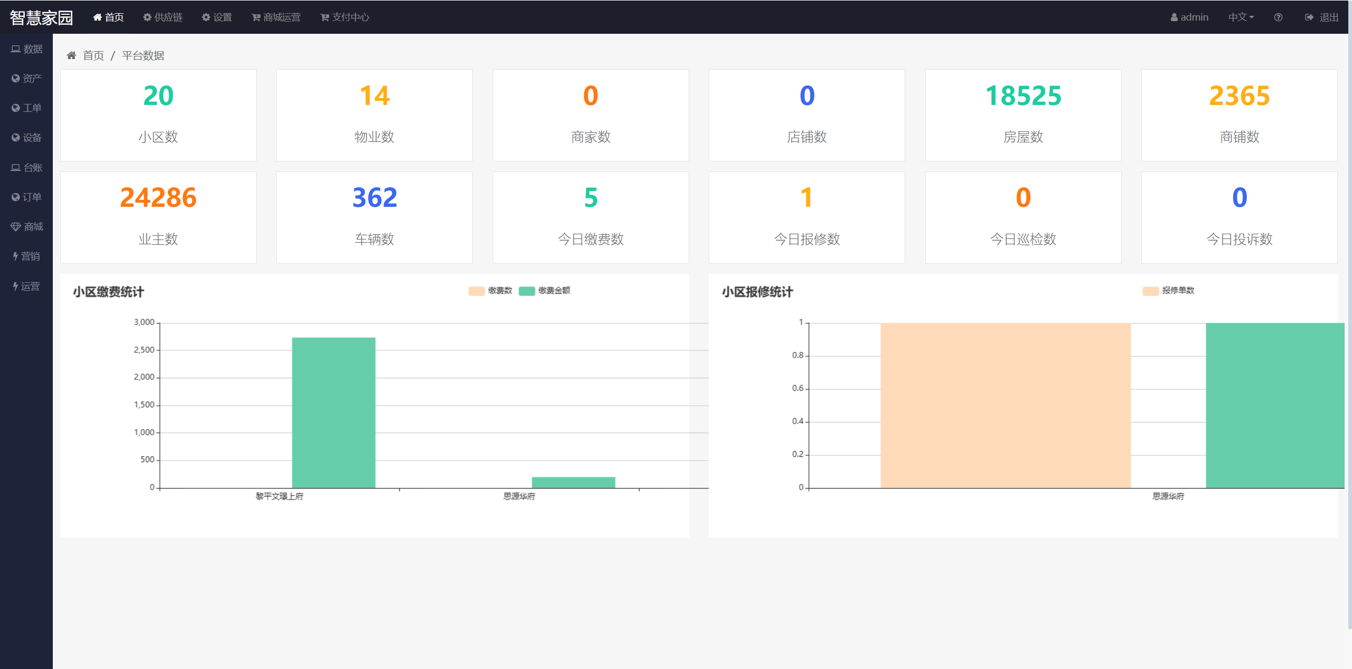Click the 业主数 statistic card
The image size is (1352, 669).
coord(158,217)
